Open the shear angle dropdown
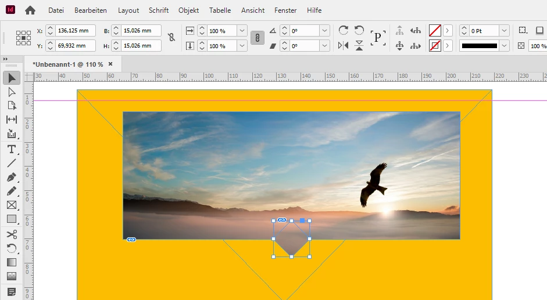 point(325,46)
